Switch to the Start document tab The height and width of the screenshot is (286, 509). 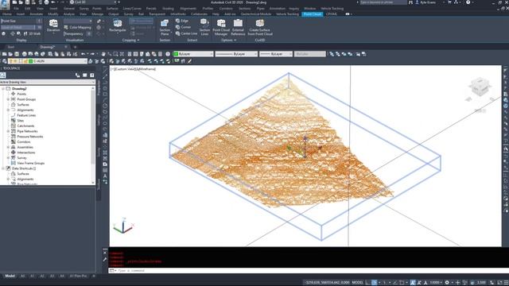tap(10, 47)
